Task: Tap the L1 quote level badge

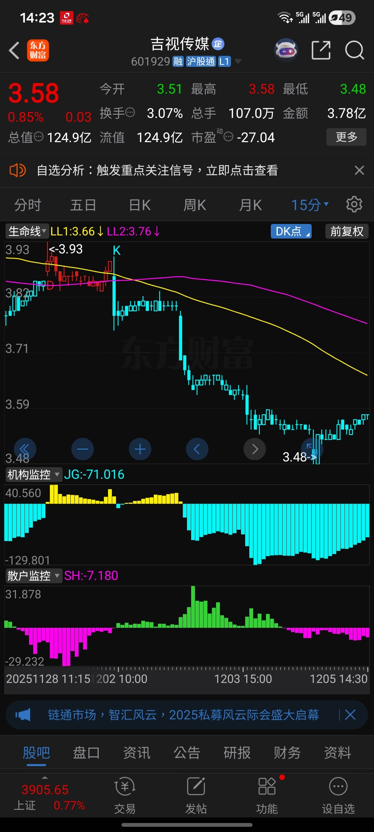Action: [x=224, y=61]
